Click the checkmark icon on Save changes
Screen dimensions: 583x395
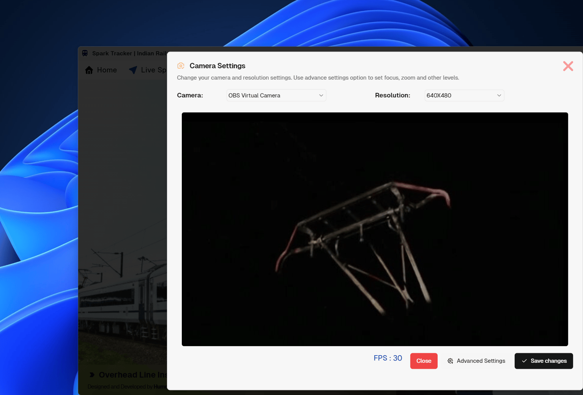tap(524, 361)
